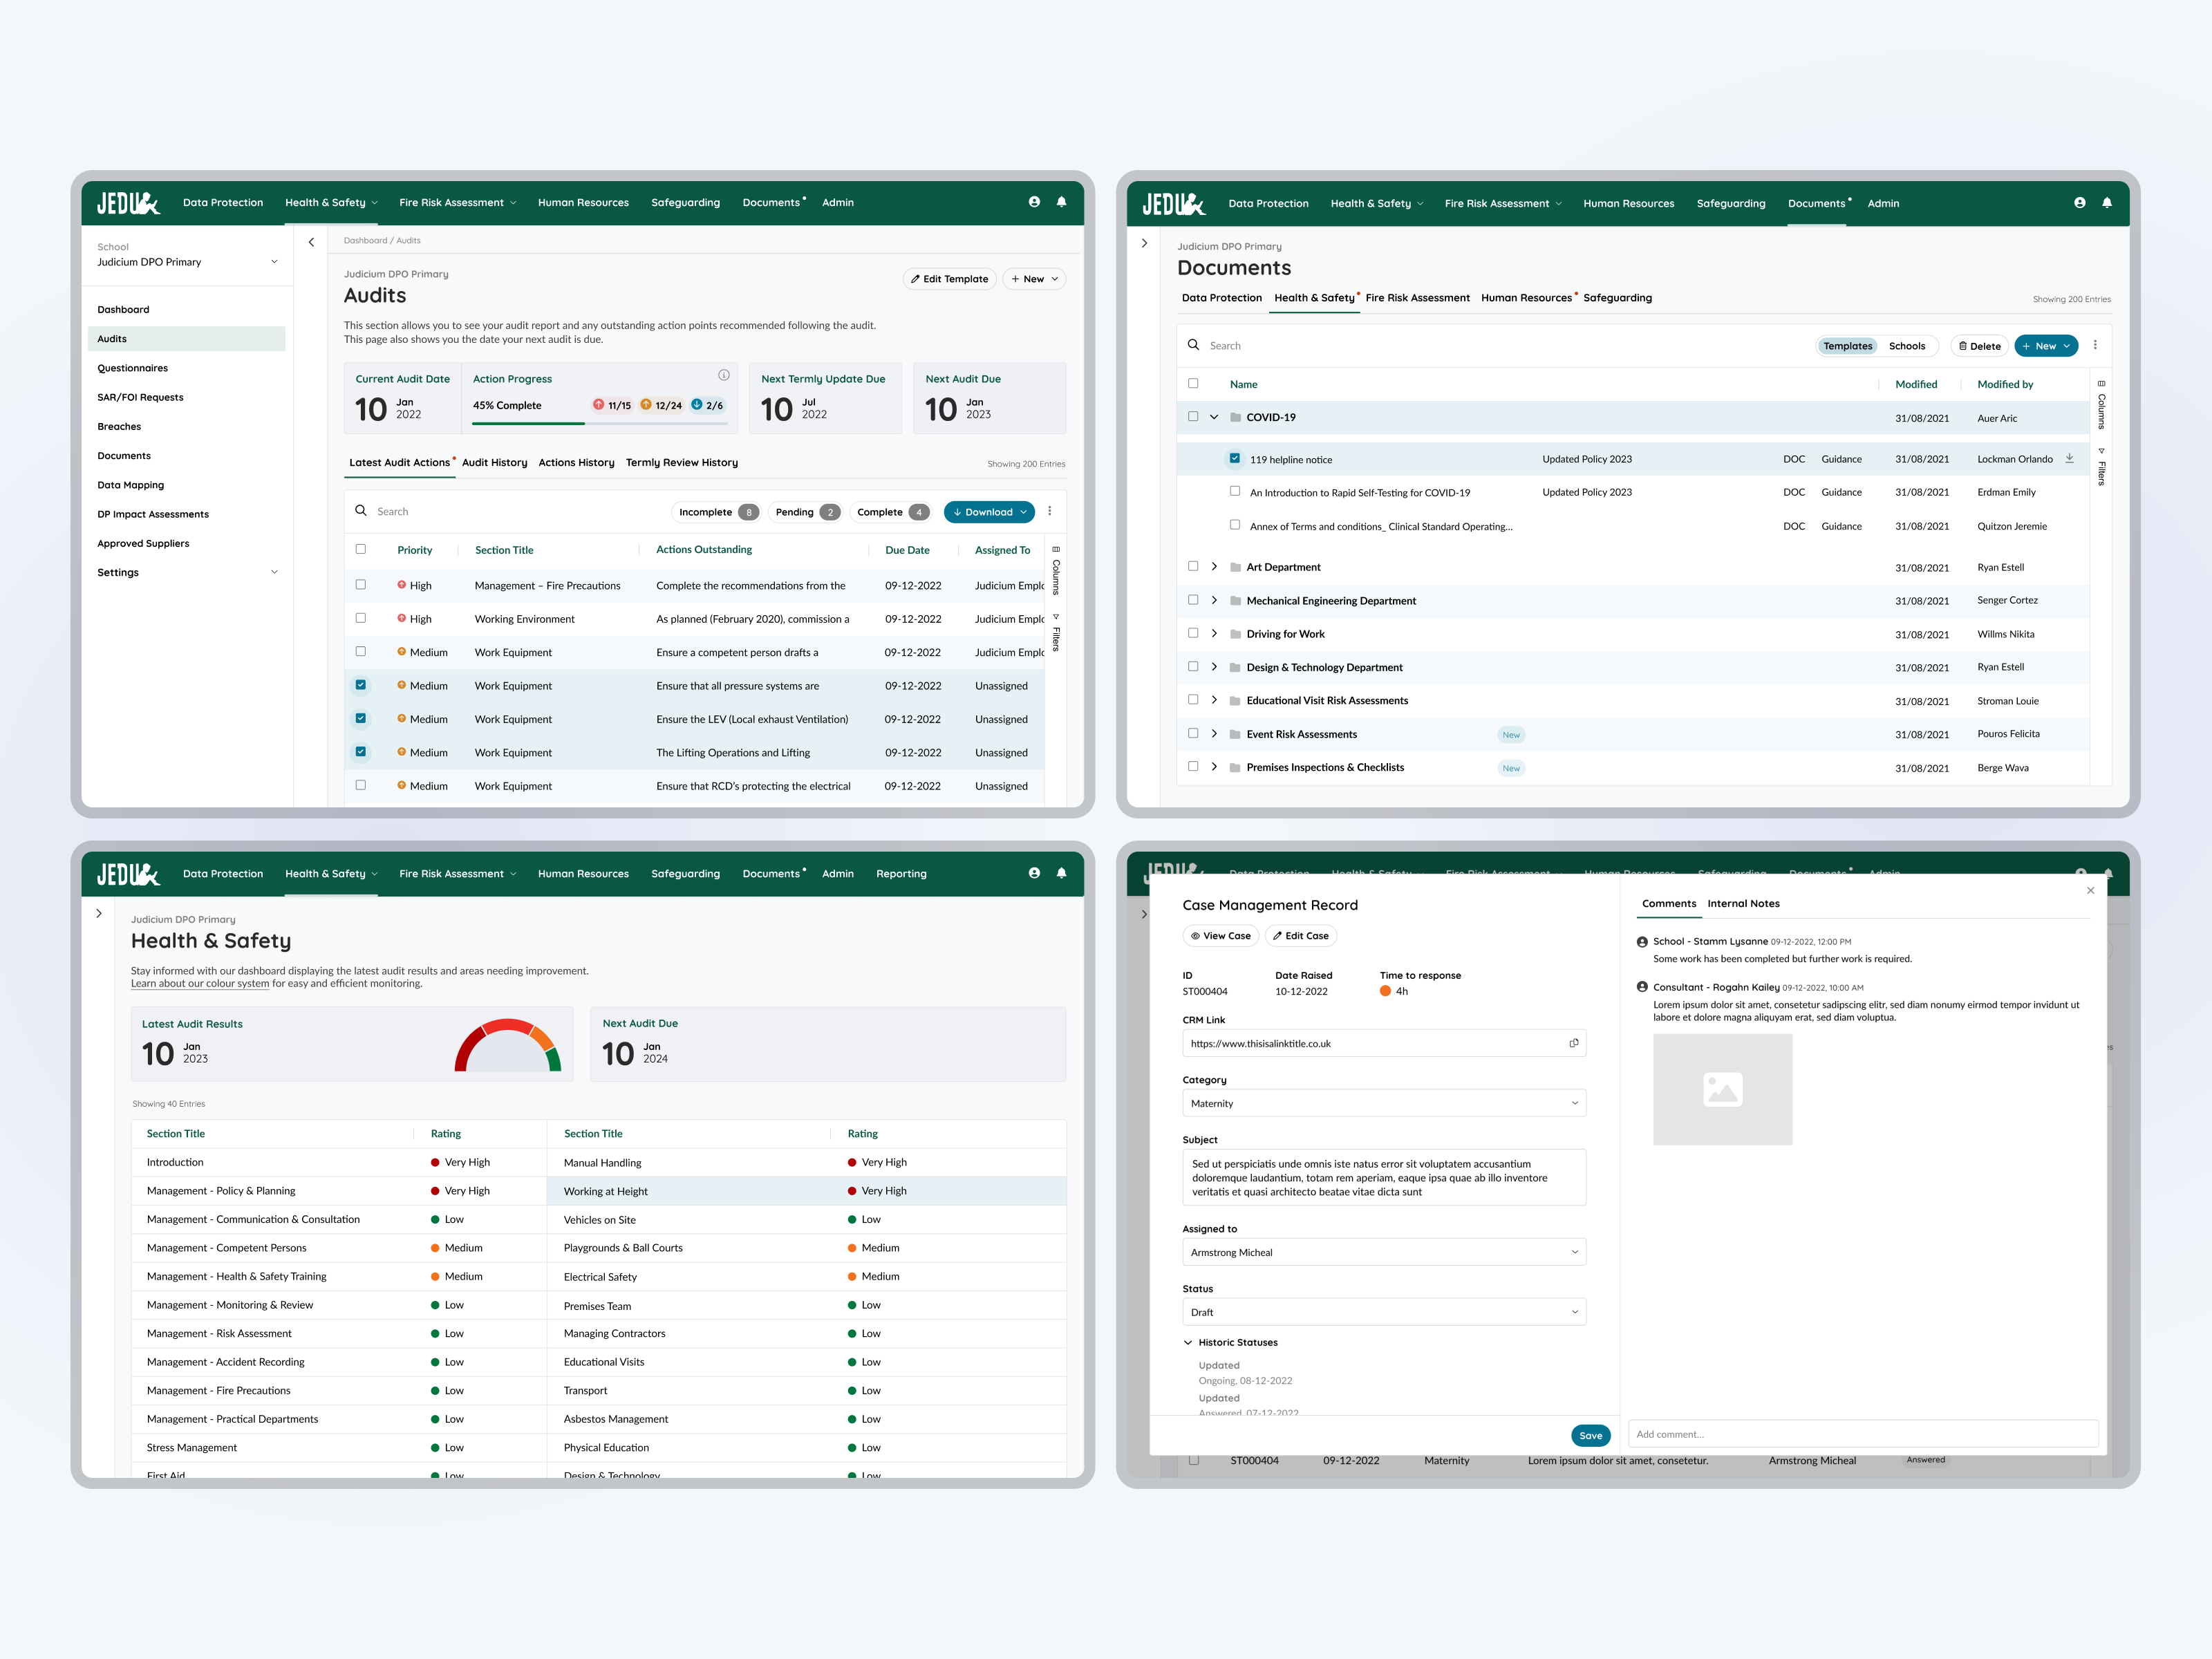This screenshot has height=1659, width=2212.
Task: Click the audit results gauge chart
Action: pyautogui.click(x=507, y=1046)
